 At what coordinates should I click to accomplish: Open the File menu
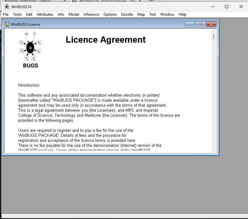pos(6,14)
